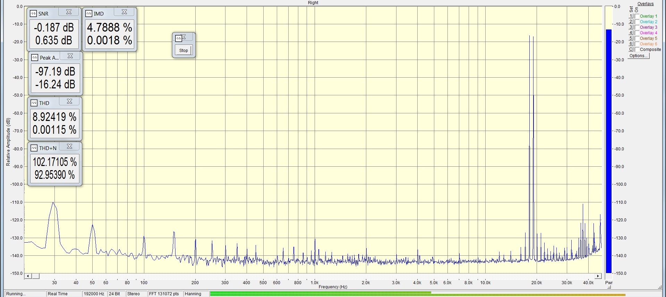The image size is (666, 297).
Task: Click the THD value 8.92419 %
Action: coord(54,117)
